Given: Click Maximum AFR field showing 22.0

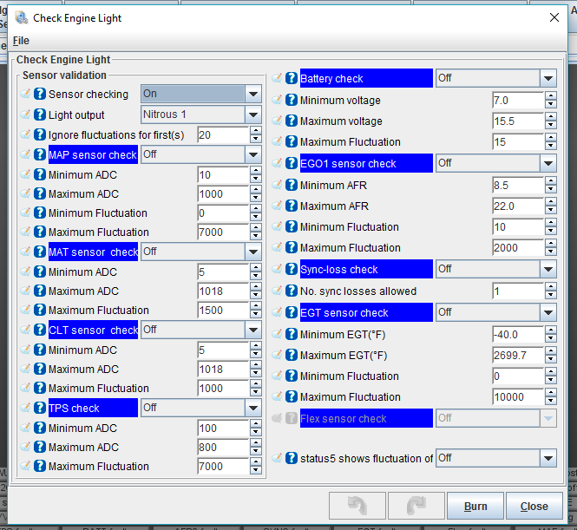Looking at the screenshot, I should tap(518, 206).
